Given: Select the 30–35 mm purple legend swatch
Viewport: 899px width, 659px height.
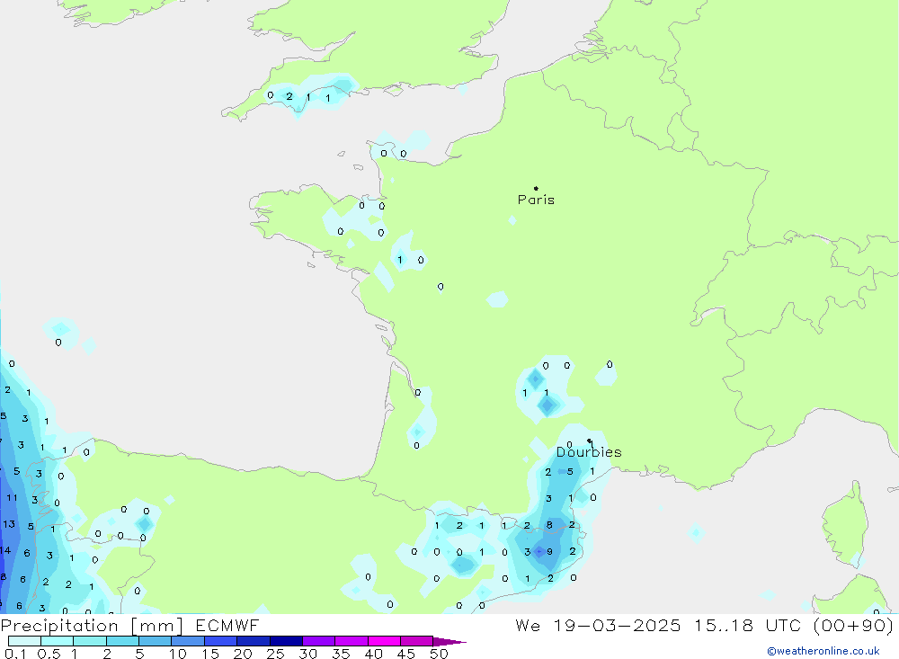Looking at the screenshot, I should click(x=319, y=641).
